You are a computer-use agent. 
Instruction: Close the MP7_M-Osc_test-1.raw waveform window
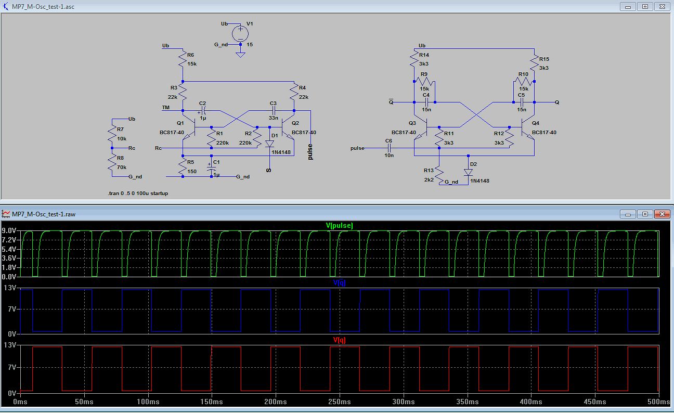pos(662,214)
